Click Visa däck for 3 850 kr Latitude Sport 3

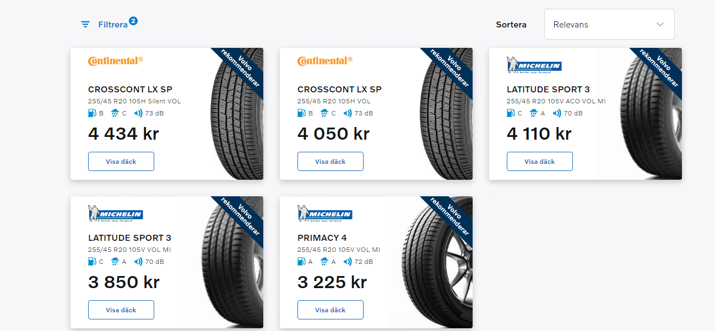pos(121,310)
